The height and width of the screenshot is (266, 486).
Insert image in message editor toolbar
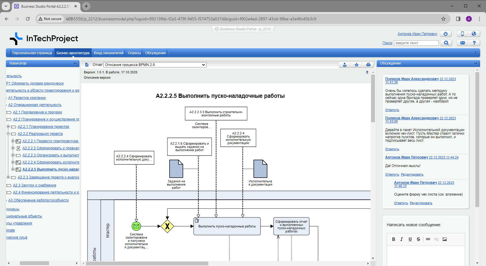pyautogui.click(x=445, y=239)
